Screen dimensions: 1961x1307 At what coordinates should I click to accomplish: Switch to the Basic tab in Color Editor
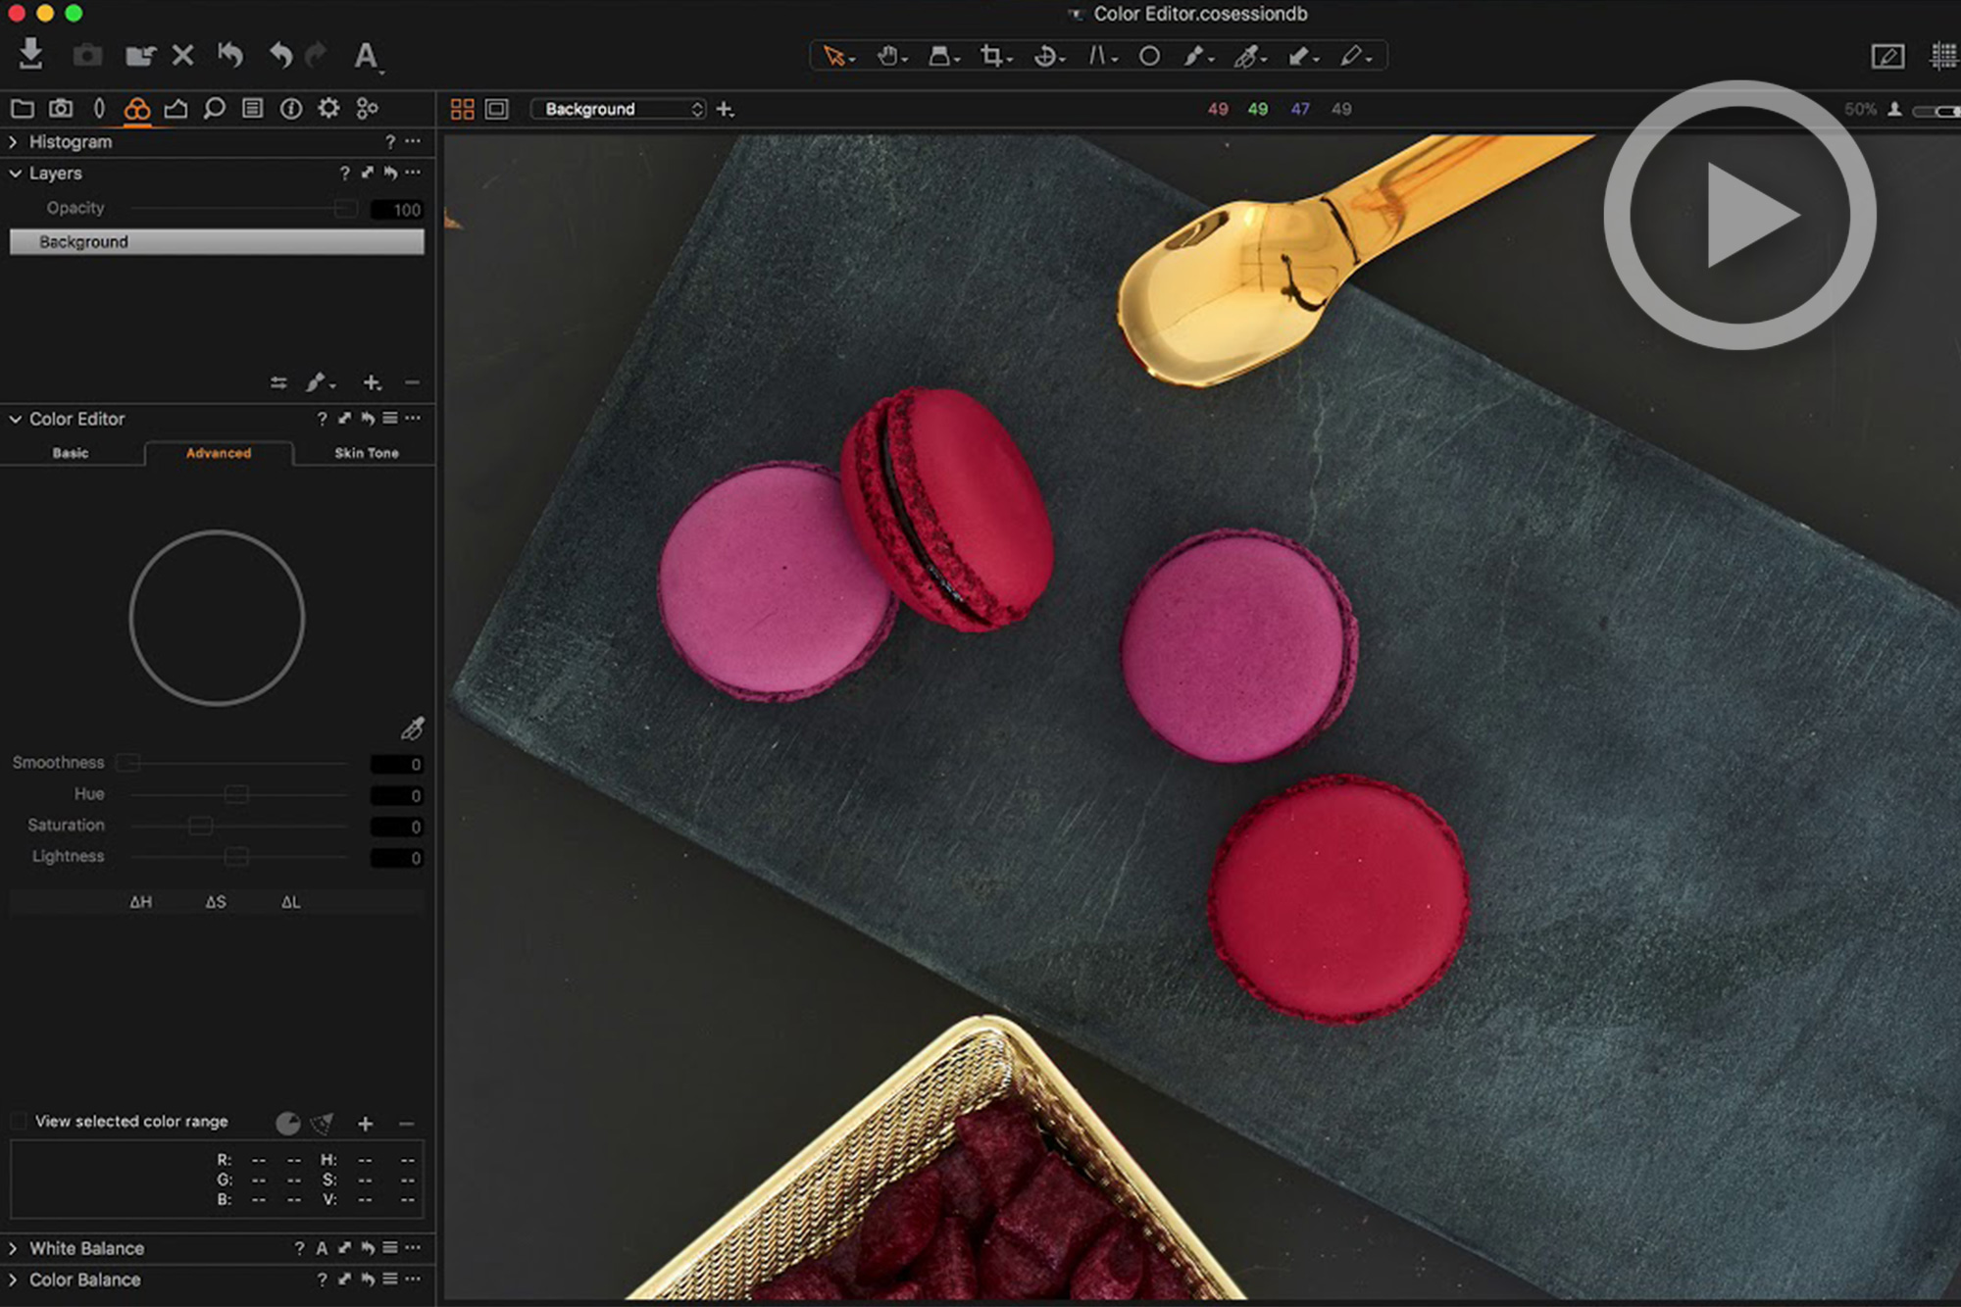point(73,453)
